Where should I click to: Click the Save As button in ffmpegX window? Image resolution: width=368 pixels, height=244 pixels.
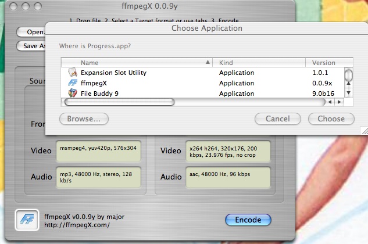(x=31, y=46)
